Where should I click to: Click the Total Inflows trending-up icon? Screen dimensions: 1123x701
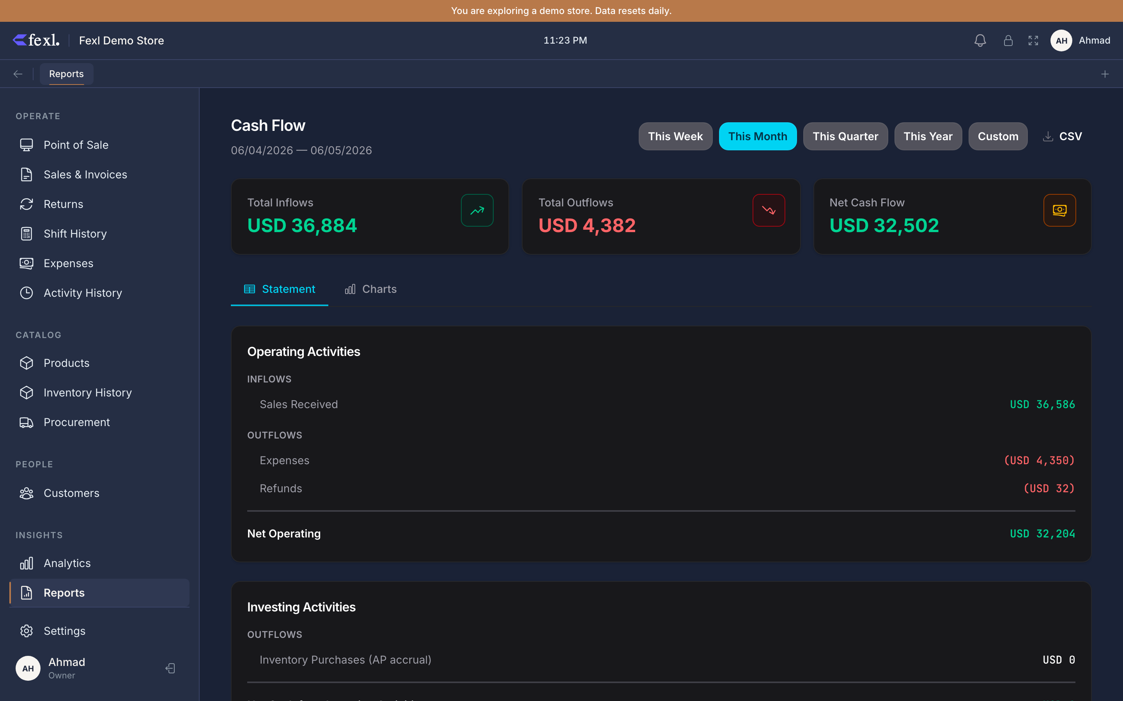pyautogui.click(x=477, y=210)
